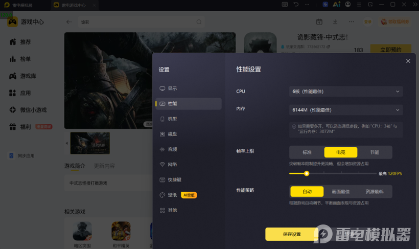Open title bar three-dots more menu

pyautogui.click(x=307, y=5)
